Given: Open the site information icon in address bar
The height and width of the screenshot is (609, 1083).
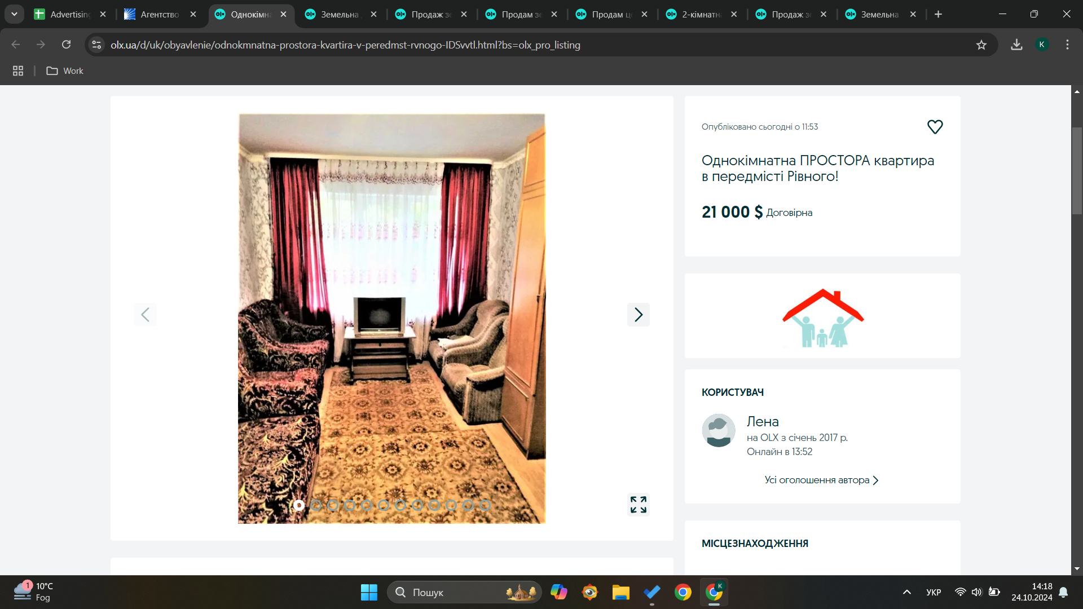Looking at the screenshot, I should click(x=96, y=45).
